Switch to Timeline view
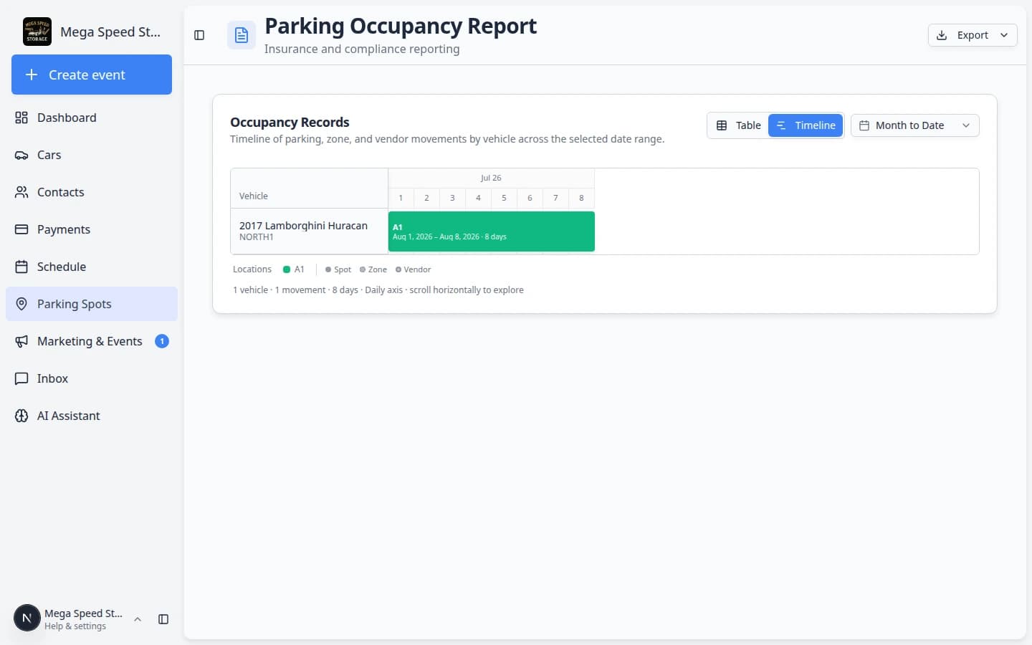1032x645 pixels. point(806,125)
